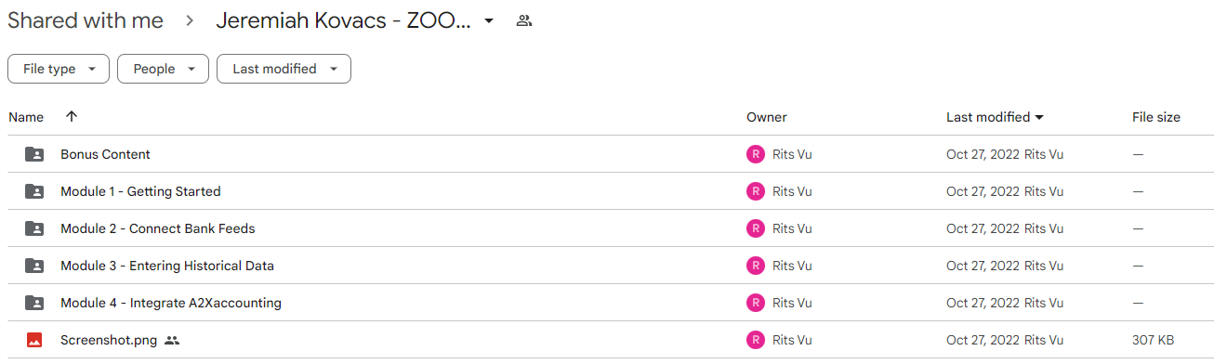The height and width of the screenshot is (364, 1214).
Task: Select the Module 3 folder icon
Action: pyautogui.click(x=34, y=266)
